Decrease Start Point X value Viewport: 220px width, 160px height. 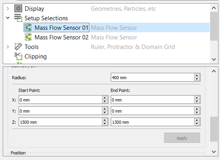coord(105,101)
